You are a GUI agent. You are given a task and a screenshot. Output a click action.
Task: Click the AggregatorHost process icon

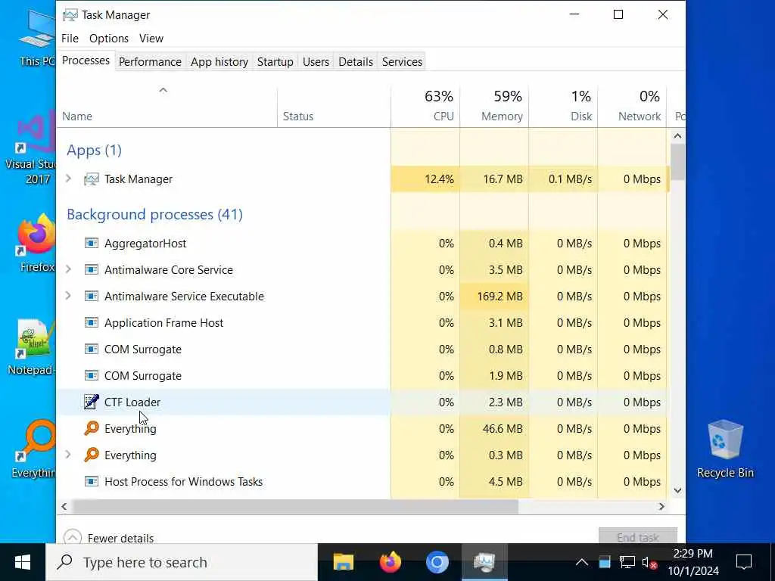92,243
